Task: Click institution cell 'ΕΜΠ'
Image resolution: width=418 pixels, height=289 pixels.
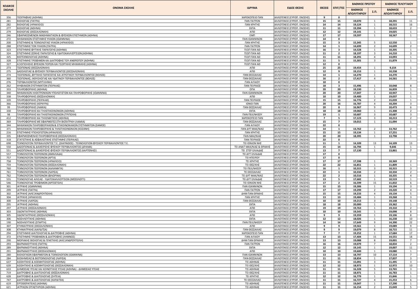Action: (252, 35)
